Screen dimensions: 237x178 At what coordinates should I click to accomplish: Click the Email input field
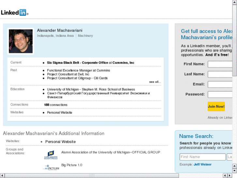pyautogui.click(x=220, y=84)
